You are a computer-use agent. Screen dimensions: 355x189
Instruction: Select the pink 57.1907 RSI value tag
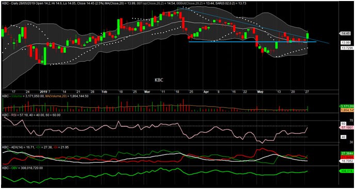pyautogui.click(x=346, y=128)
